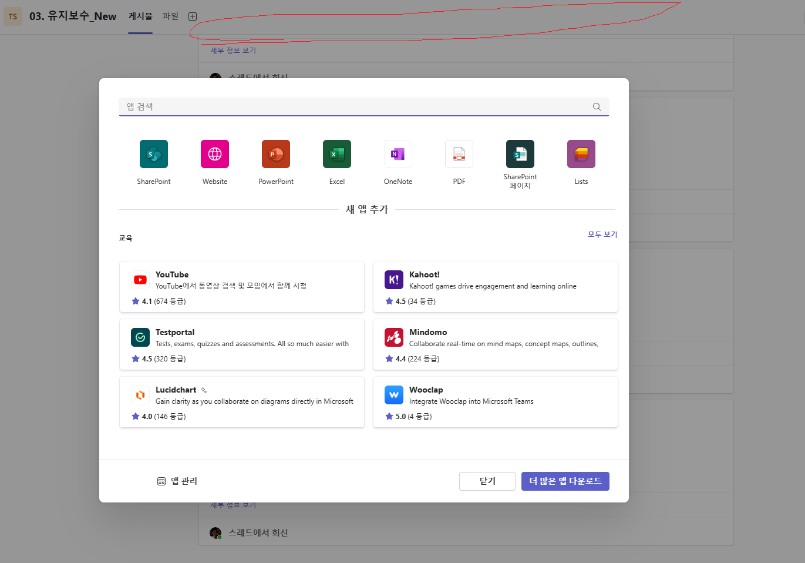The height and width of the screenshot is (563, 805).
Task: Open the Lucidchart app title
Action: 176,390
